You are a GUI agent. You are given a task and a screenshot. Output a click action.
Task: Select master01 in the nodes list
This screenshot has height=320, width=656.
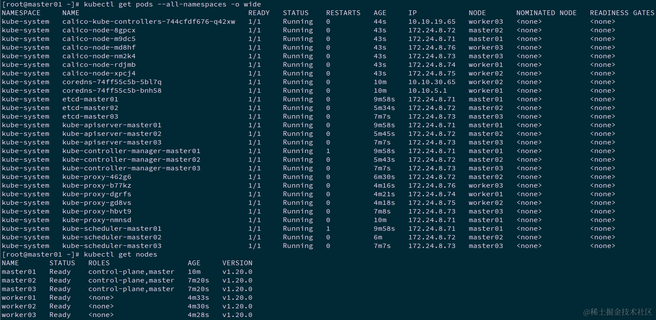click(x=19, y=272)
